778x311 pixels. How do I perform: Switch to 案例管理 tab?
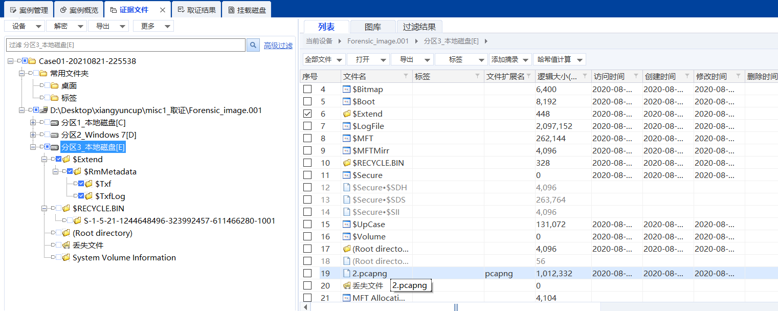point(29,10)
